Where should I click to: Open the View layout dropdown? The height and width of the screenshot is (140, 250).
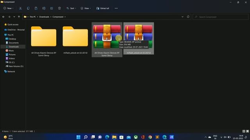86,8
